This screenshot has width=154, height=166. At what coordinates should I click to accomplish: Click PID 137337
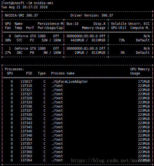coord(26,111)
